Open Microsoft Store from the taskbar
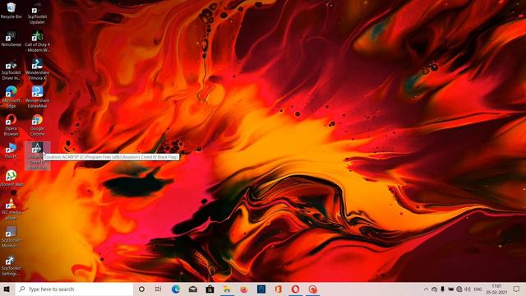Image resolution: width=526 pixels, height=296 pixels. coord(210,289)
